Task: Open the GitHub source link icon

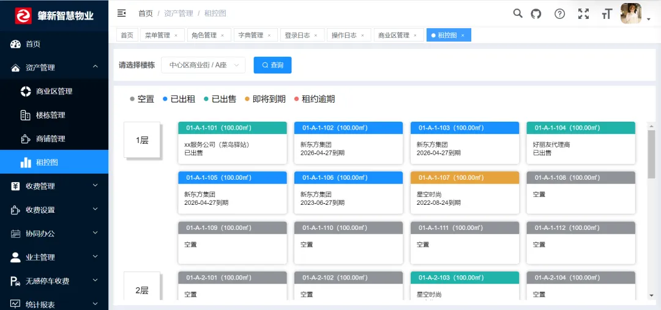Action: [536, 13]
